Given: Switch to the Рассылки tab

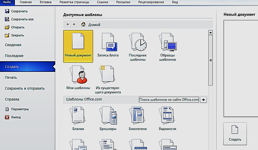Looking at the screenshot, I should [123, 2].
